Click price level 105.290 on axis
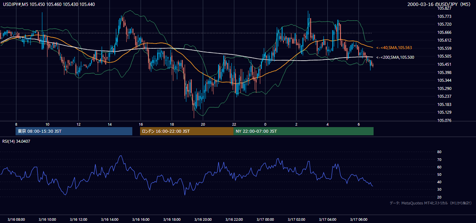 pyautogui.click(x=445, y=88)
